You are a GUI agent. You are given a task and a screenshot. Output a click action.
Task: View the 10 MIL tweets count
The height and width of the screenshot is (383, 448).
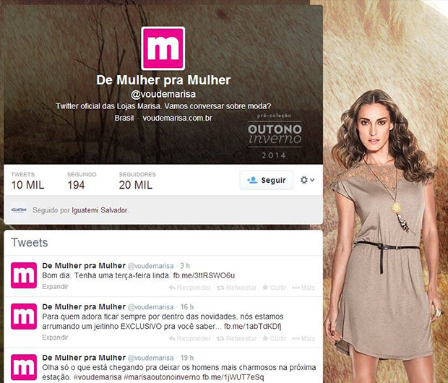coord(27,181)
